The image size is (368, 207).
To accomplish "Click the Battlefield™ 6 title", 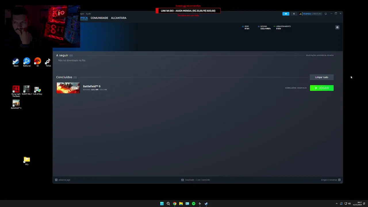I will [x=92, y=86].
